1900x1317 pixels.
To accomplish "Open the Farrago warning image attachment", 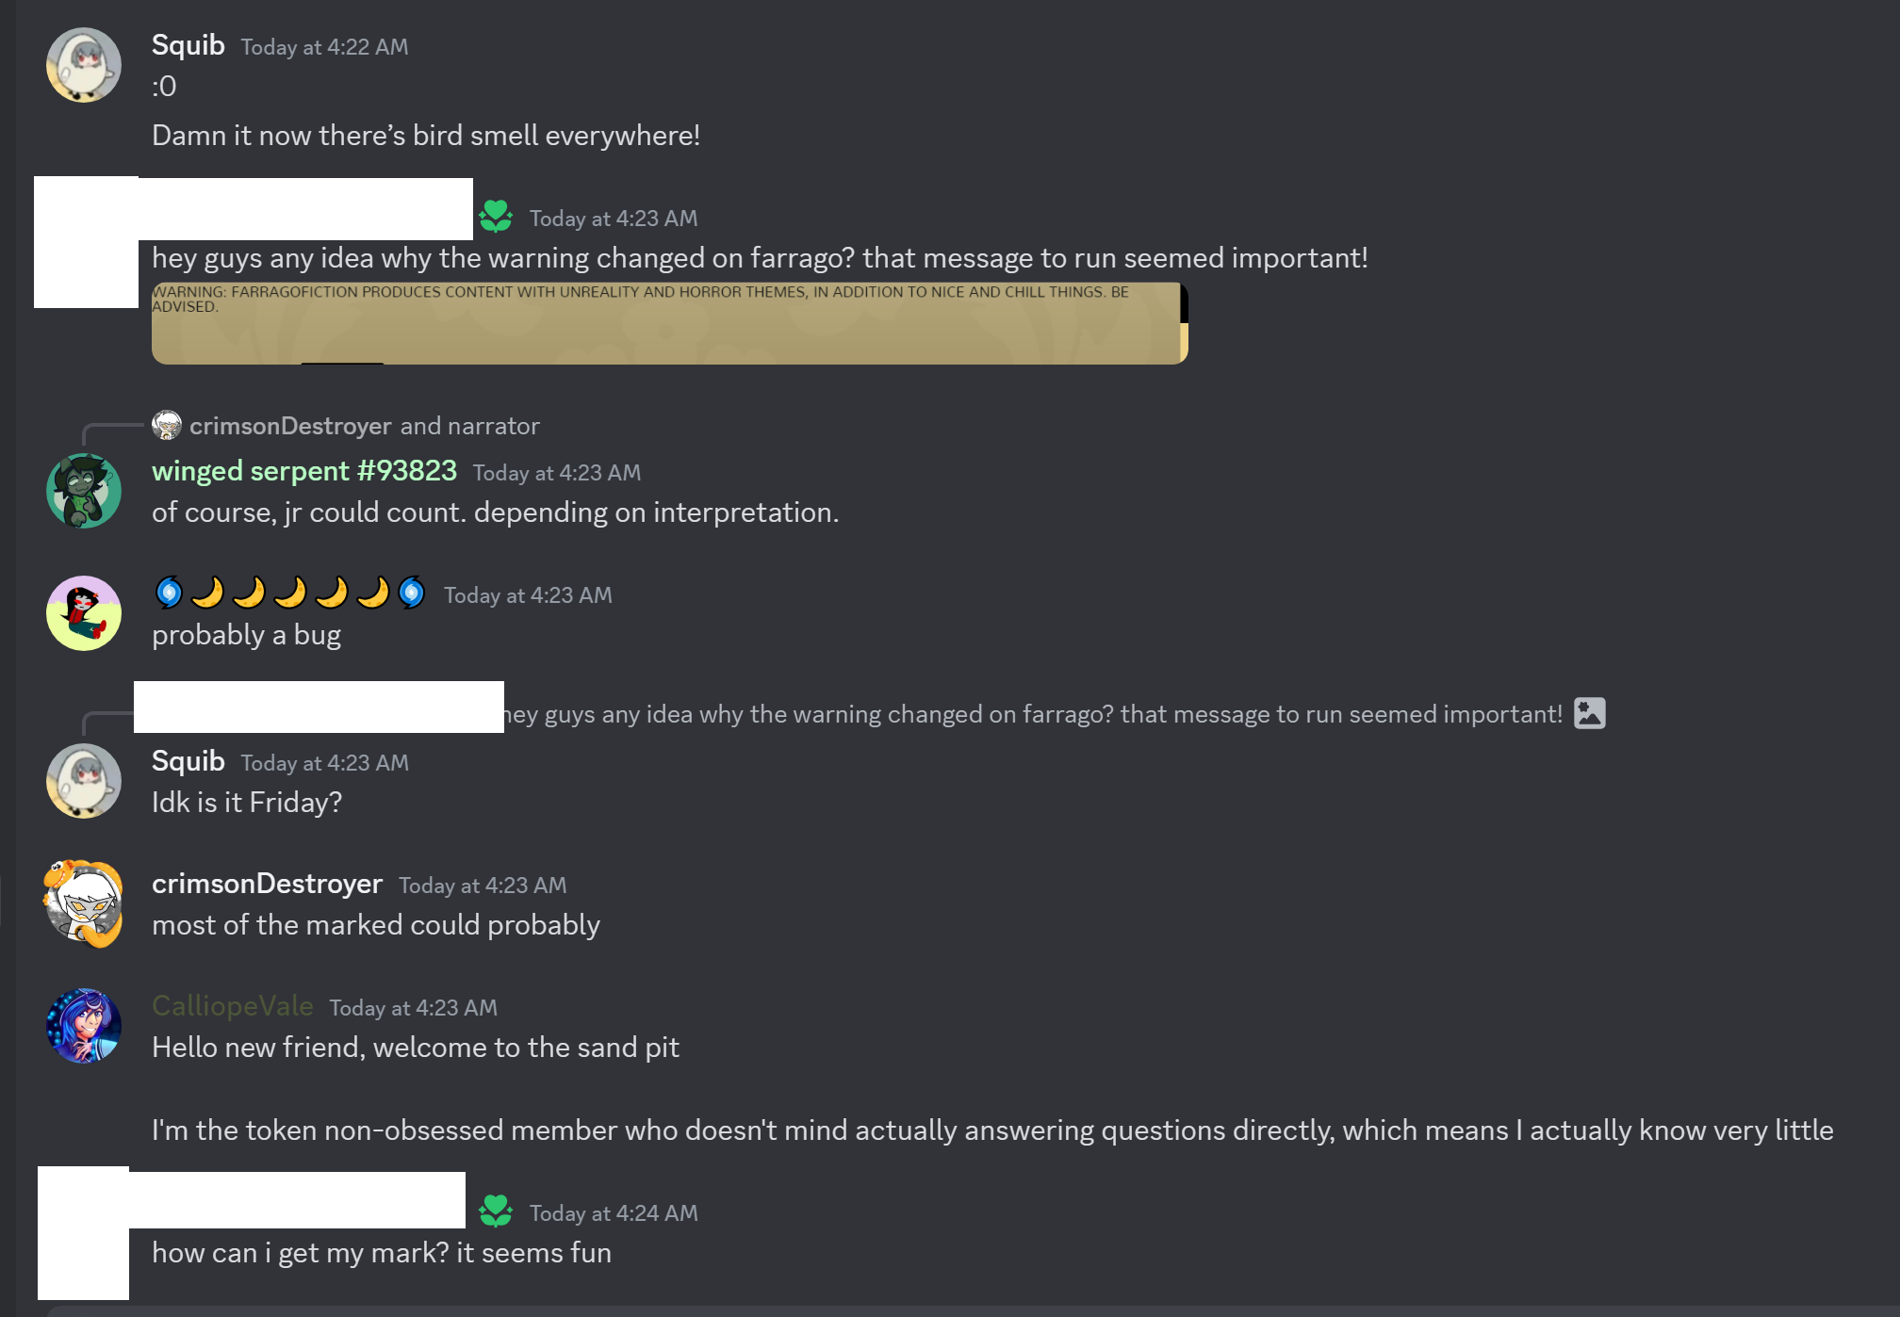I will (669, 323).
